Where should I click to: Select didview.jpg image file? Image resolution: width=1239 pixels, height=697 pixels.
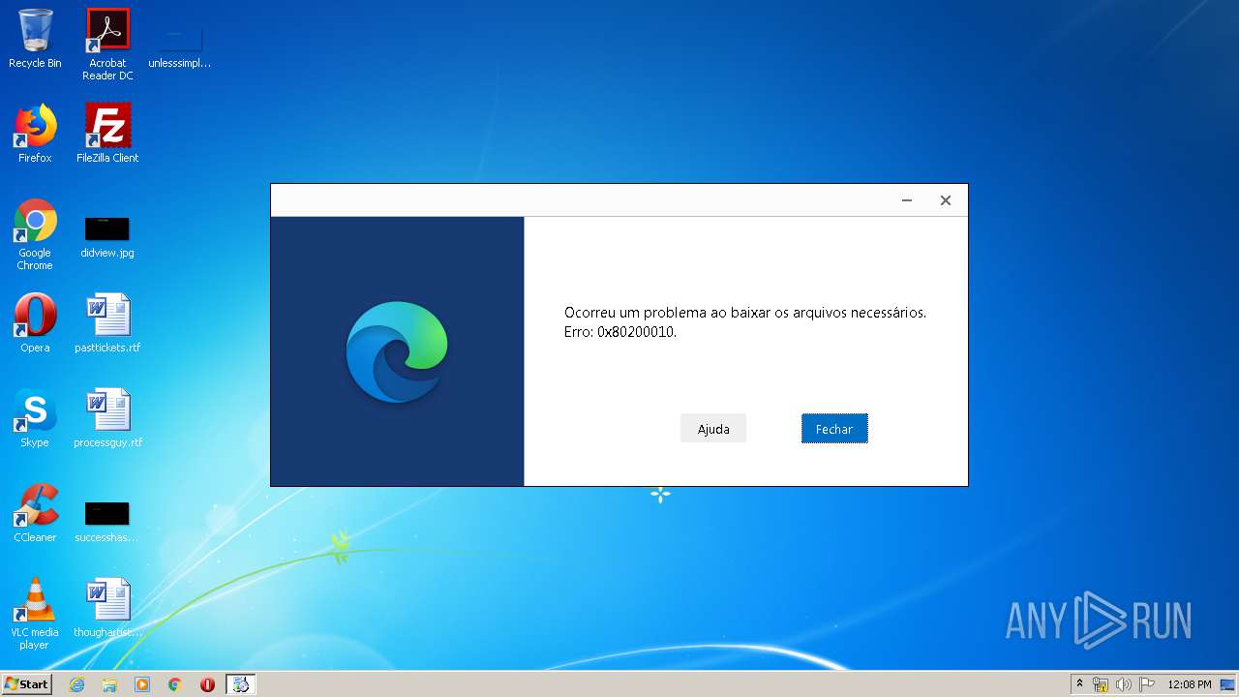[107, 236]
